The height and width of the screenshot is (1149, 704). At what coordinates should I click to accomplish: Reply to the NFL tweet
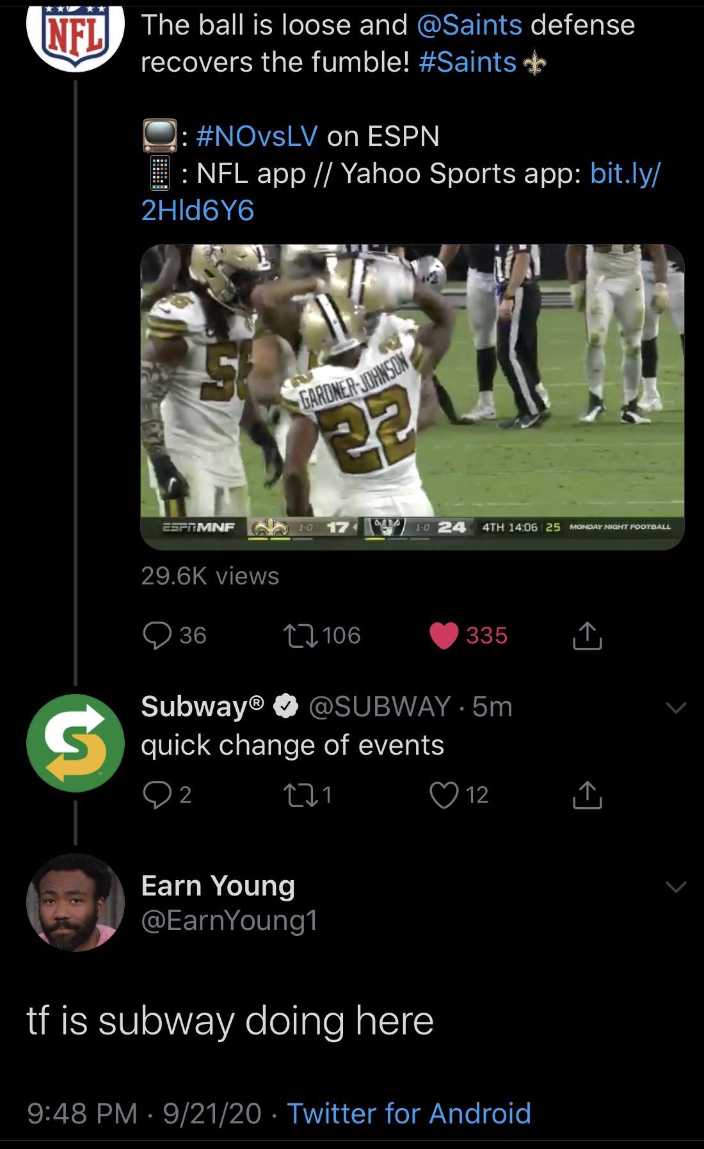coord(156,635)
